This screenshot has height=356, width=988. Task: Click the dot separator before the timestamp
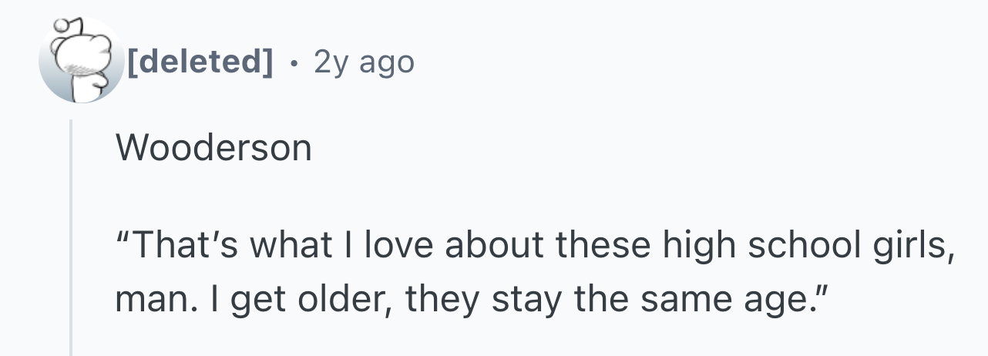(293, 62)
